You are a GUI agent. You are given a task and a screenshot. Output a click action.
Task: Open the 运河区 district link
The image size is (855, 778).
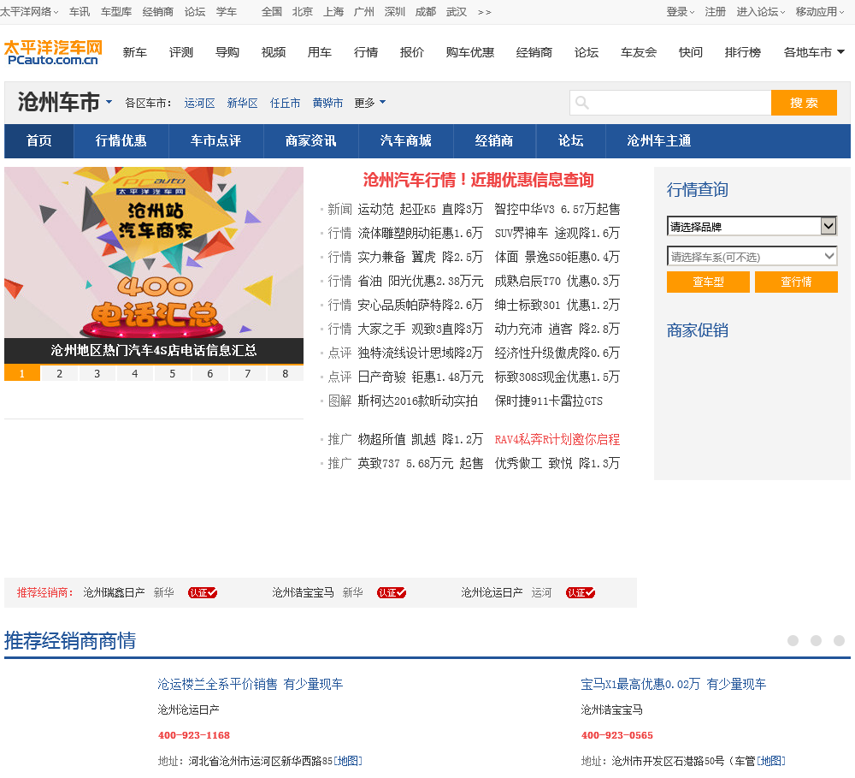coord(199,103)
